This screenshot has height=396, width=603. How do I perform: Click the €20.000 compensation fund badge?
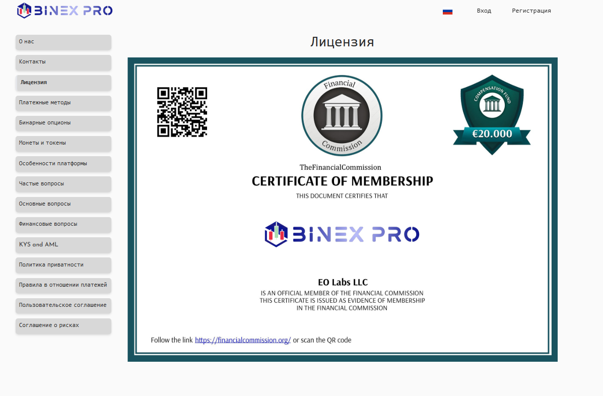coord(492,115)
